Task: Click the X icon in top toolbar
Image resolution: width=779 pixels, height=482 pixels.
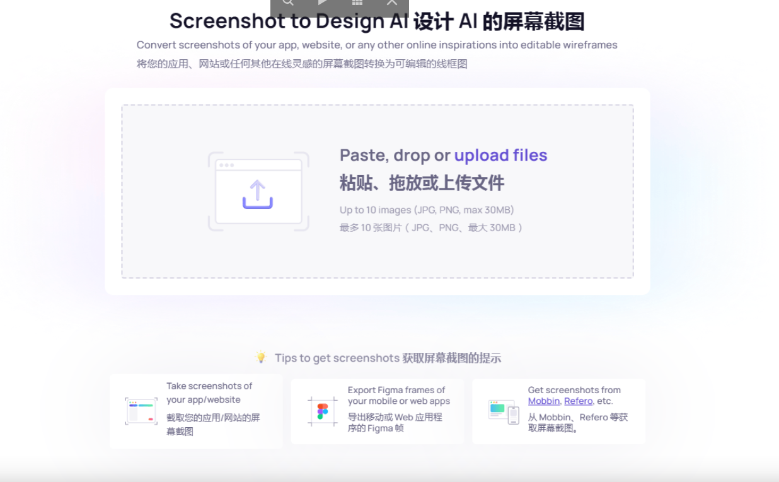Action: tap(391, 3)
